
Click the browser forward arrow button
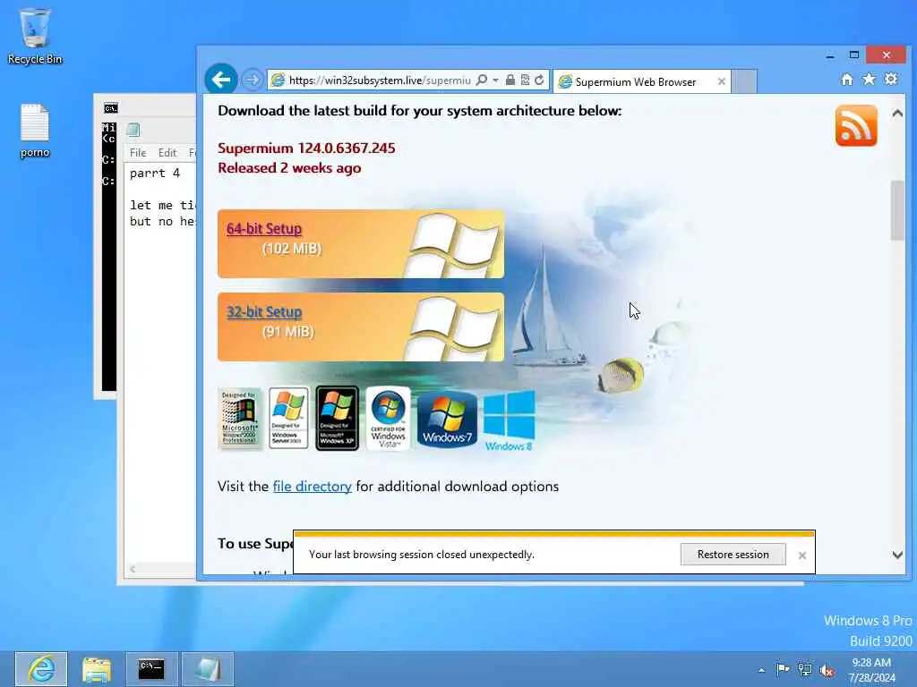tap(252, 80)
